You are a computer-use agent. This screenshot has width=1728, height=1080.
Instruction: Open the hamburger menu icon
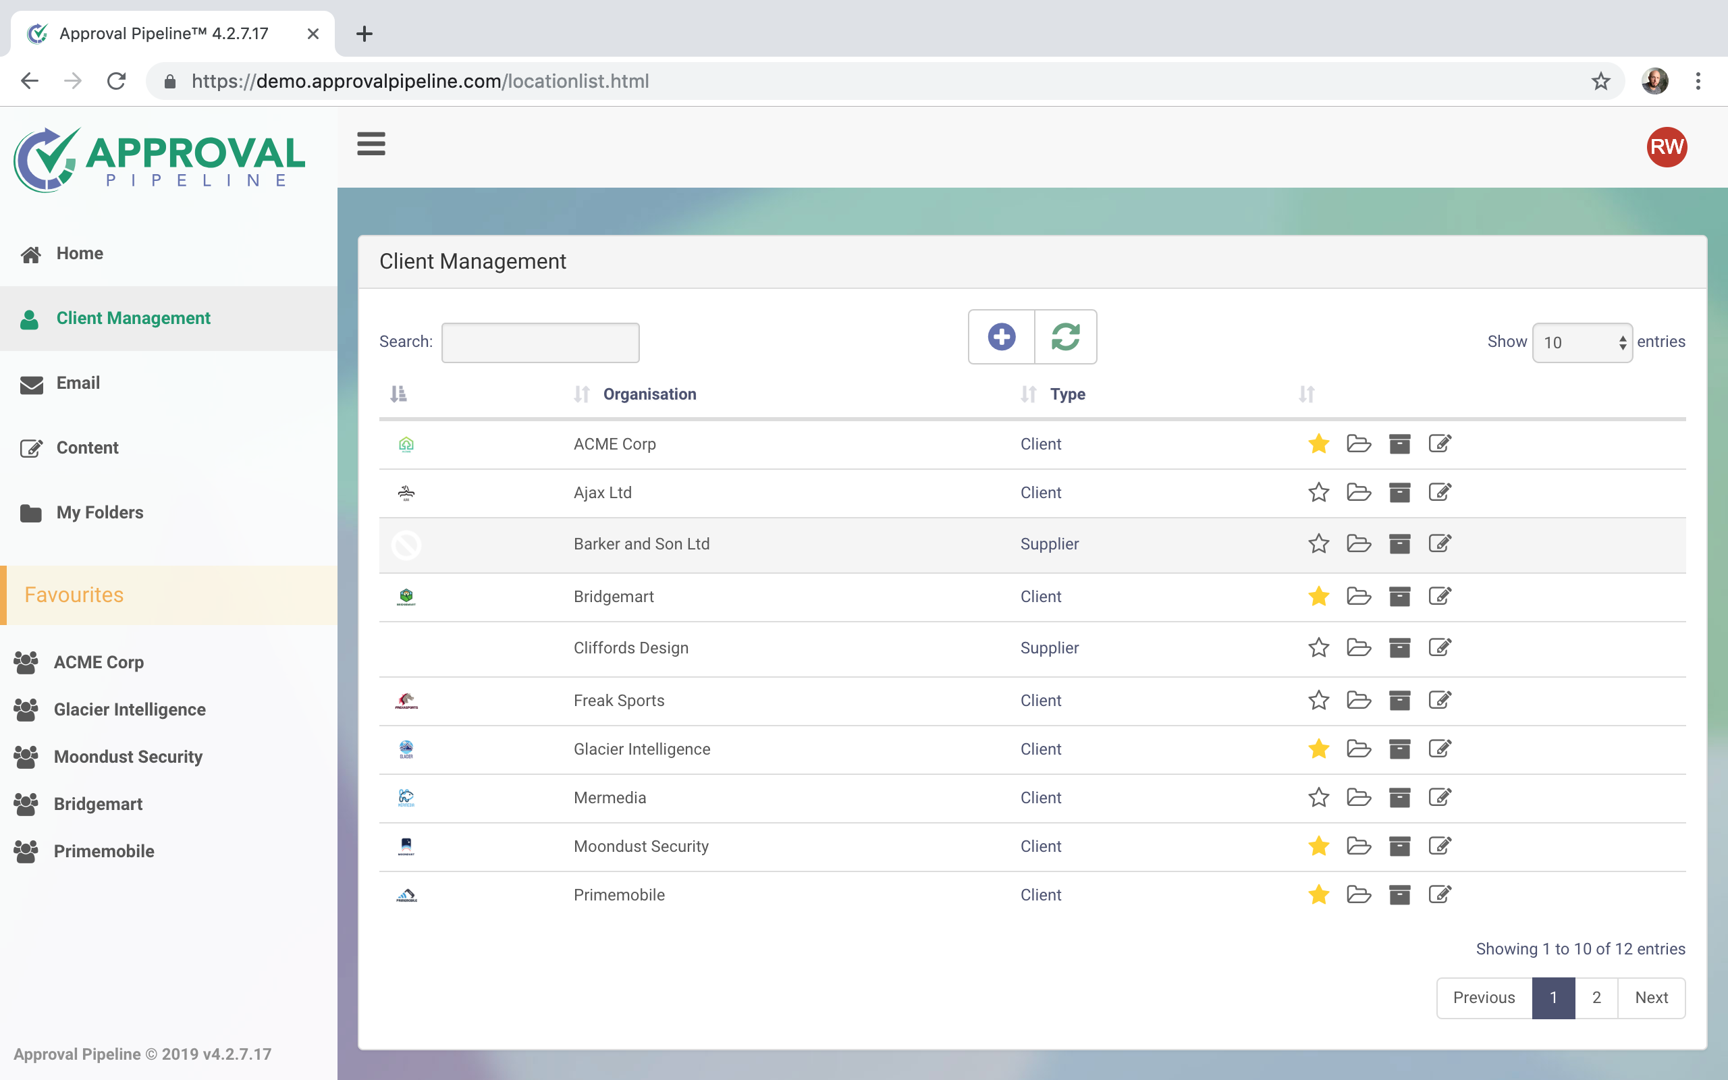pyautogui.click(x=371, y=144)
